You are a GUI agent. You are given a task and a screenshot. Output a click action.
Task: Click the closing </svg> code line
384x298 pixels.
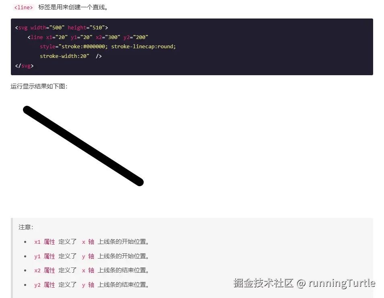pos(24,66)
